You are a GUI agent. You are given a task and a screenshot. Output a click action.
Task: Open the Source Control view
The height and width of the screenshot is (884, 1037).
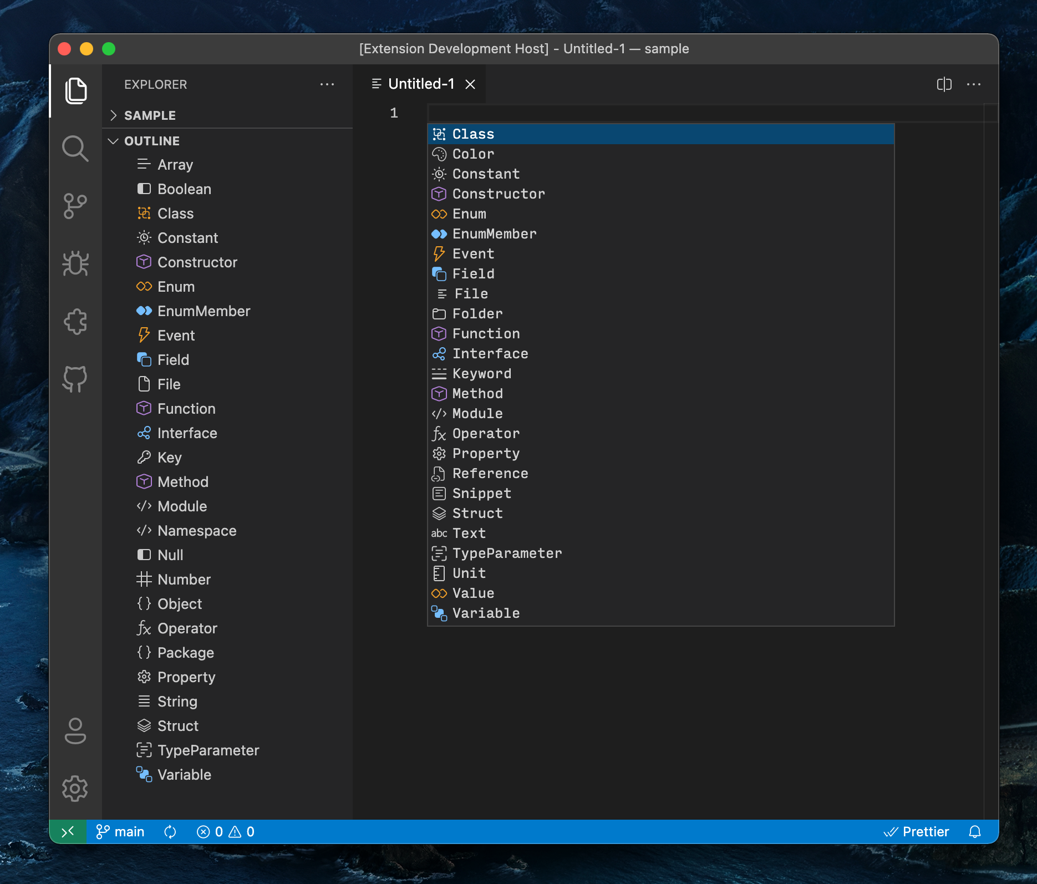[75, 205]
